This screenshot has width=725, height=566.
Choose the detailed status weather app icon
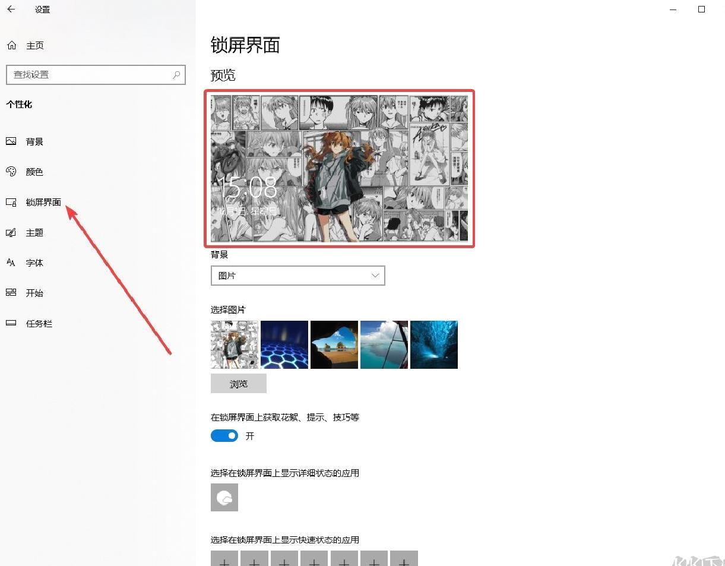point(224,498)
